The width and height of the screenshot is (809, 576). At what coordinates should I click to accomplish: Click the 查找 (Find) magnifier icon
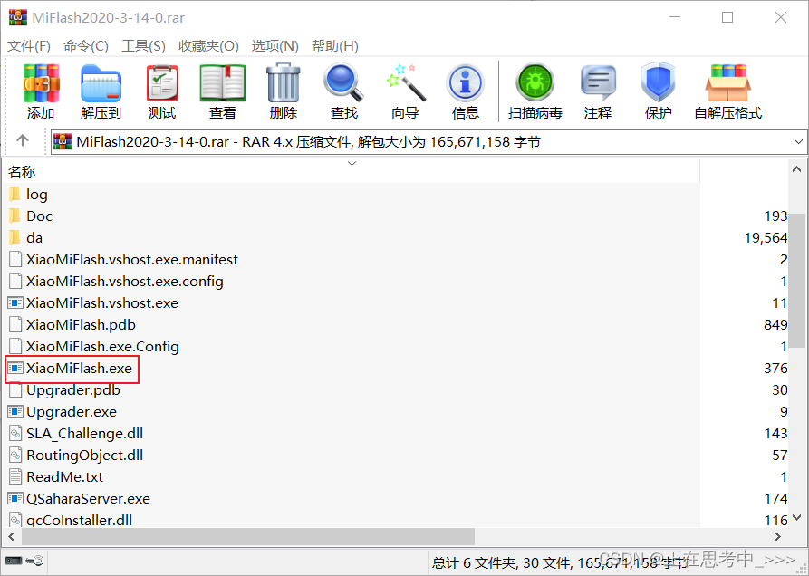(343, 82)
